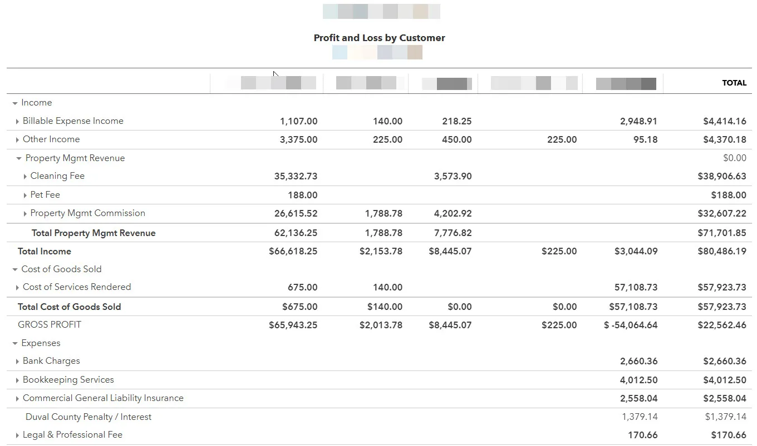Expand the Bank Charges row
The height and width of the screenshot is (446, 757).
pos(17,362)
